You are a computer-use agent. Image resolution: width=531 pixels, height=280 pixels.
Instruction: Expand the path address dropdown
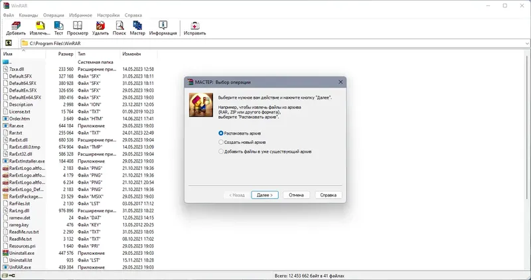click(527, 43)
